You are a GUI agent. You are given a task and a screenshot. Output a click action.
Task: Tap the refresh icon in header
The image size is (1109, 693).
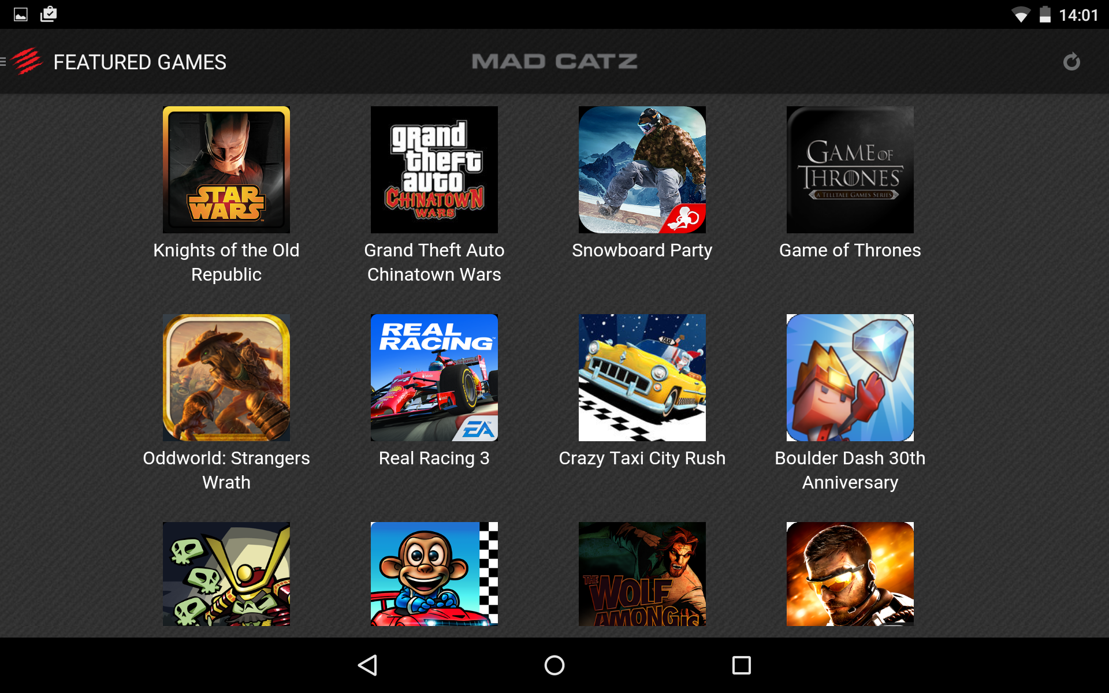click(x=1071, y=61)
